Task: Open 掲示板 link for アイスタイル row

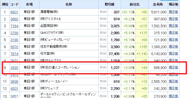Action: (x=174, y=19)
